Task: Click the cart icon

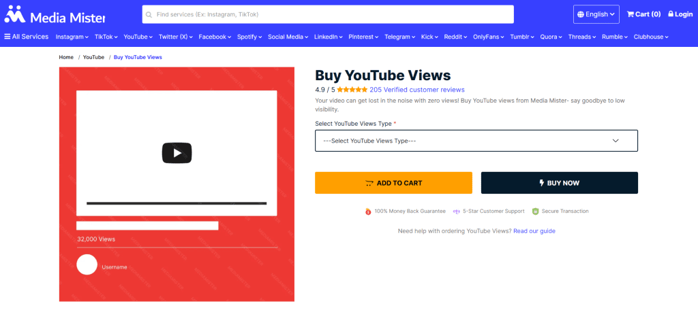Action: coord(630,14)
